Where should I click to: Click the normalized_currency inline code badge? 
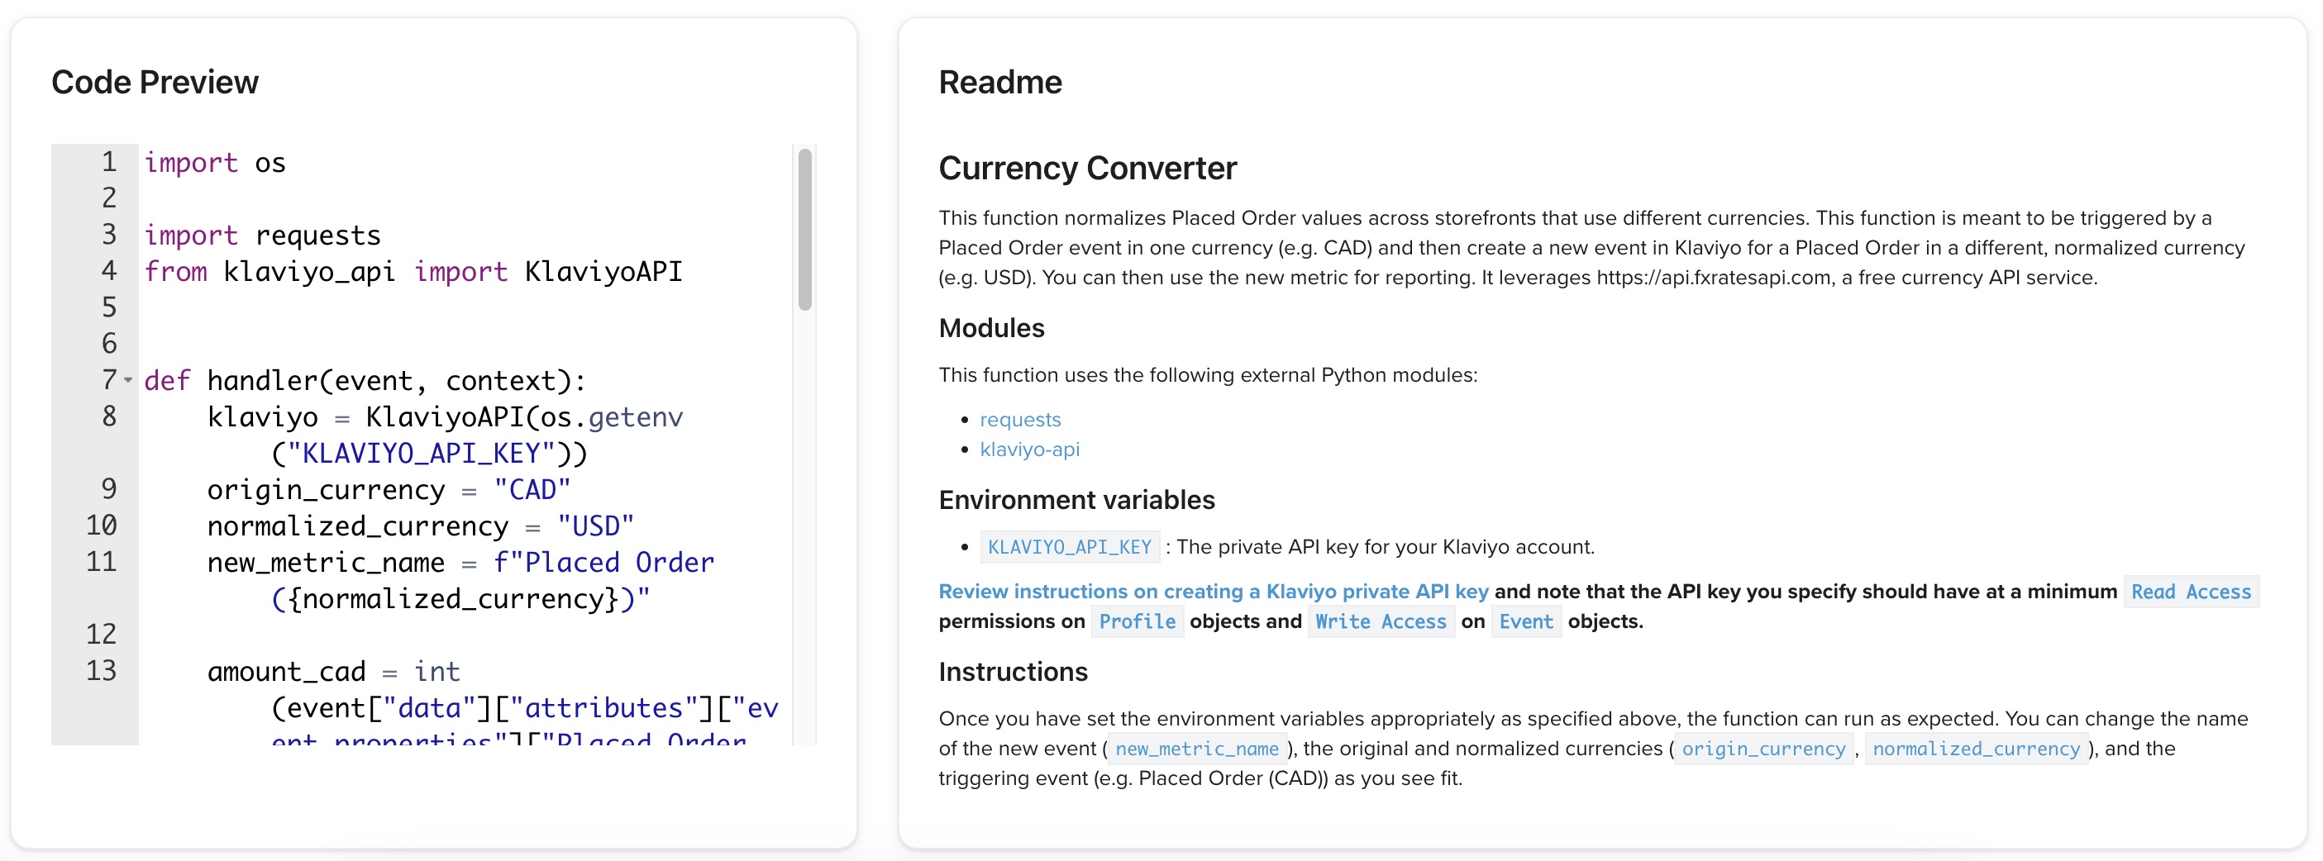pos(1976,749)
